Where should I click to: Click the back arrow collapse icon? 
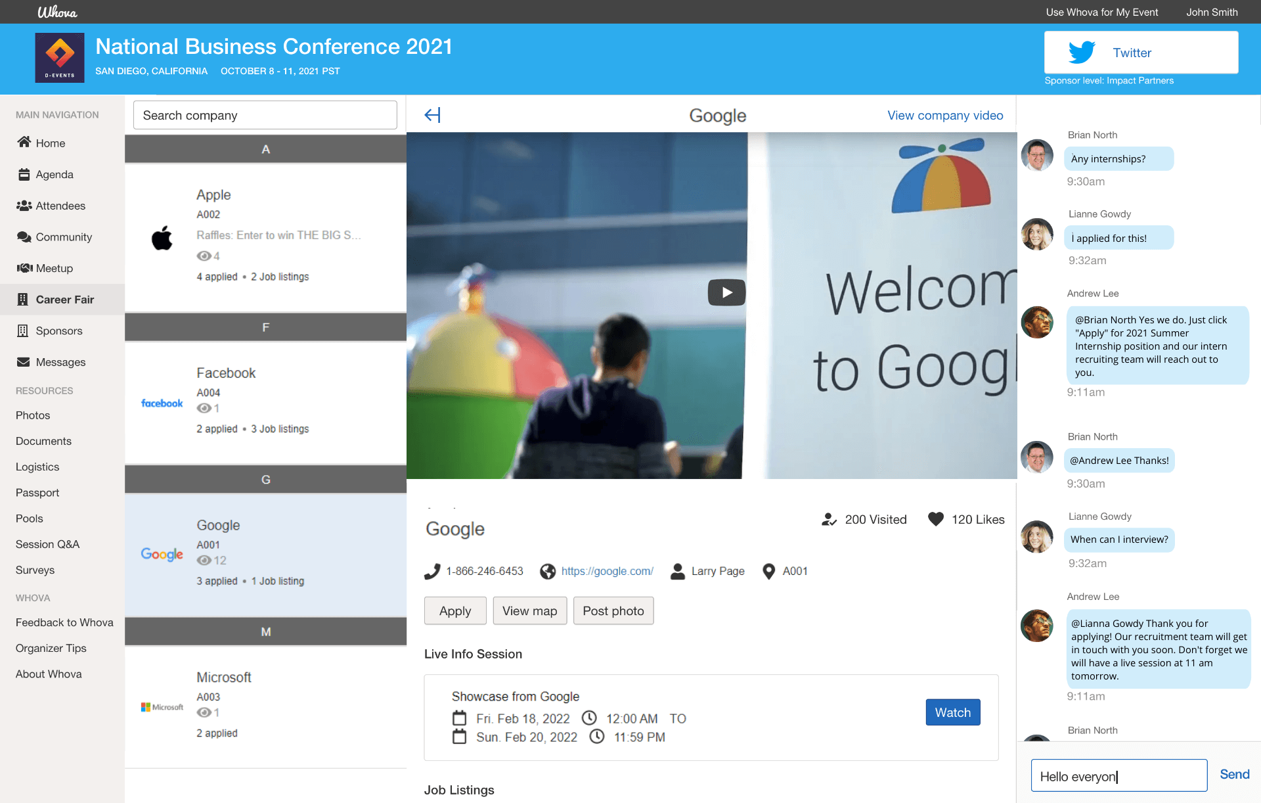point(432,115)
